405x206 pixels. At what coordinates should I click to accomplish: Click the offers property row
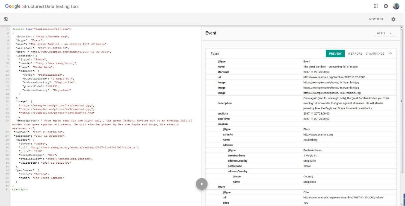[x=301, y=187]
